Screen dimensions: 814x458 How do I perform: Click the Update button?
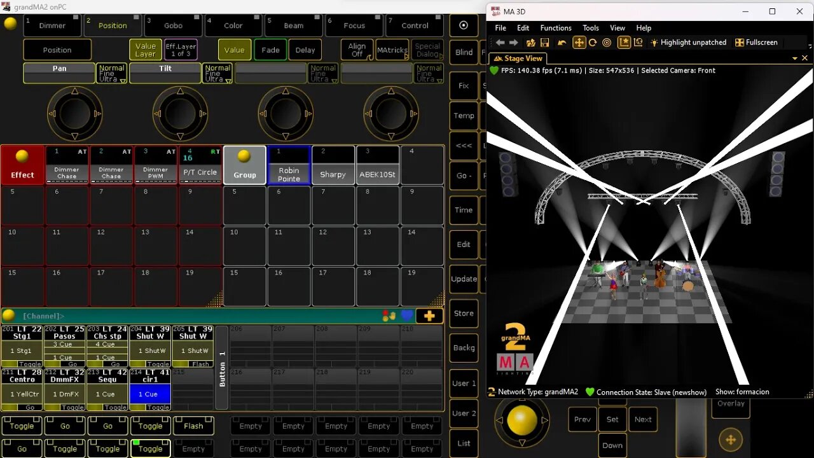coord(464,279)
